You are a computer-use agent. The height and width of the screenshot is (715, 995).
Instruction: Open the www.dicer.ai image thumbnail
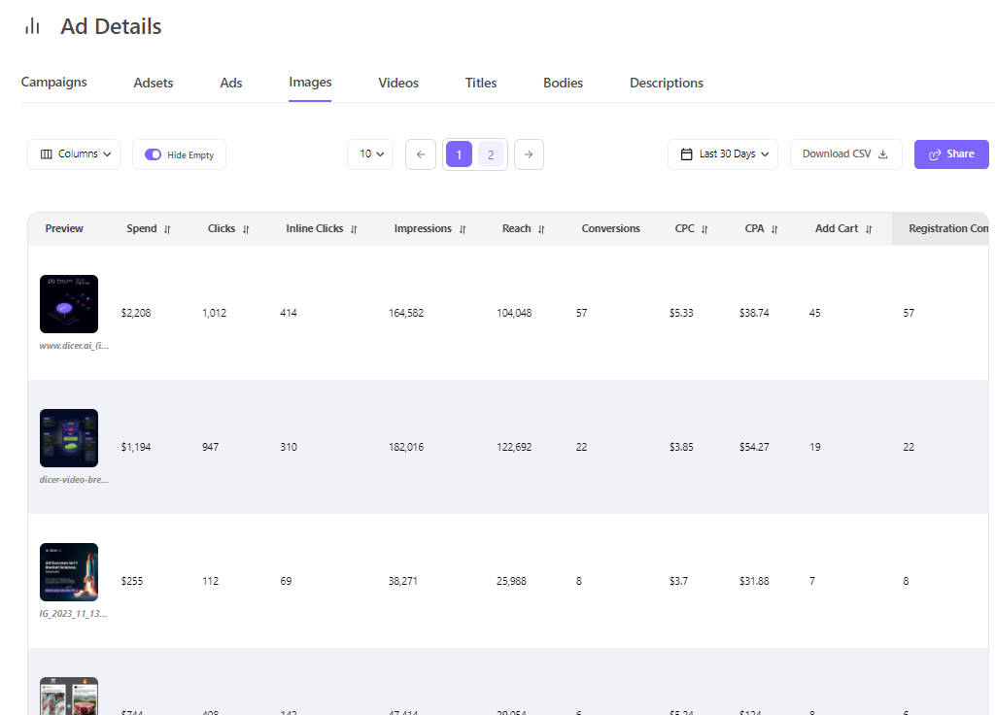tap(69, 304)
